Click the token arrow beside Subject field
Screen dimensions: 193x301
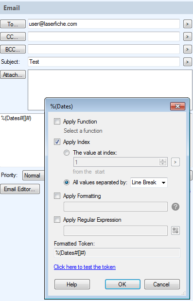click(x=188, y=62)
